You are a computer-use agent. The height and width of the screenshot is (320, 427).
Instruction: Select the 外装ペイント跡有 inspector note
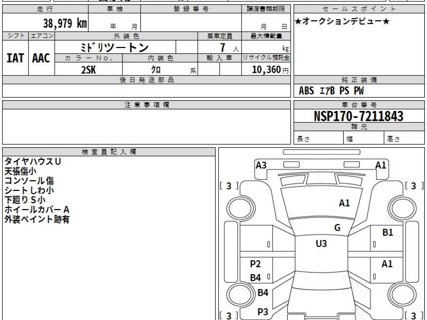point(37,219)
